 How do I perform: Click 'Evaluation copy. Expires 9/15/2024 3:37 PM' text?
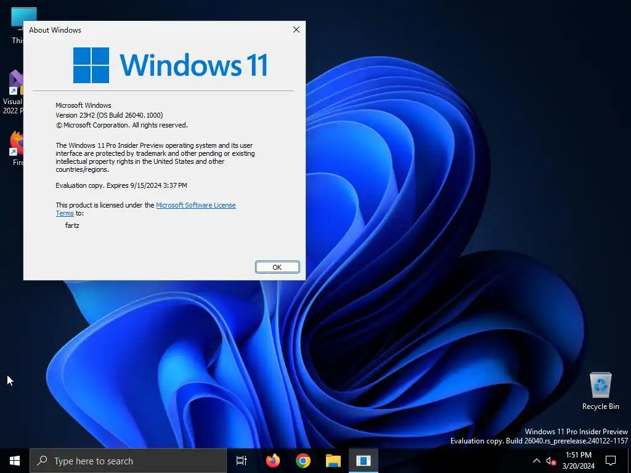point(121,185)
